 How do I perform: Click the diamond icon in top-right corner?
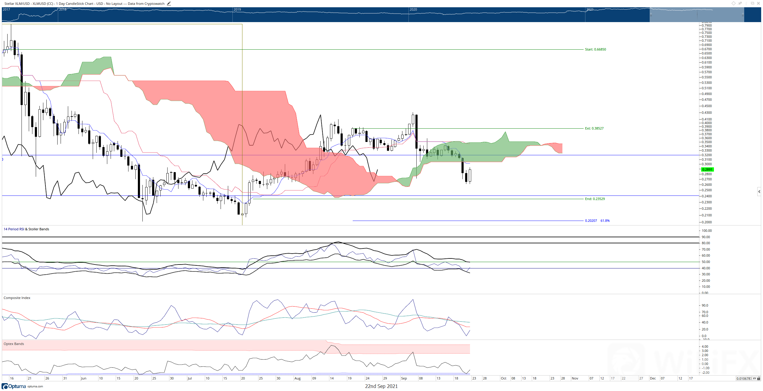point(733,3)
